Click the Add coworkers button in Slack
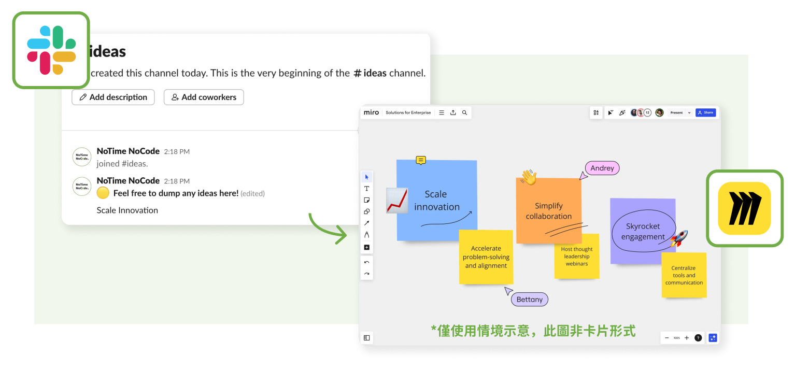 click(204, 97)
